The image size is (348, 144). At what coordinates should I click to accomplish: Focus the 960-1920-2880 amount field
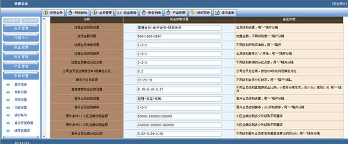179,36
